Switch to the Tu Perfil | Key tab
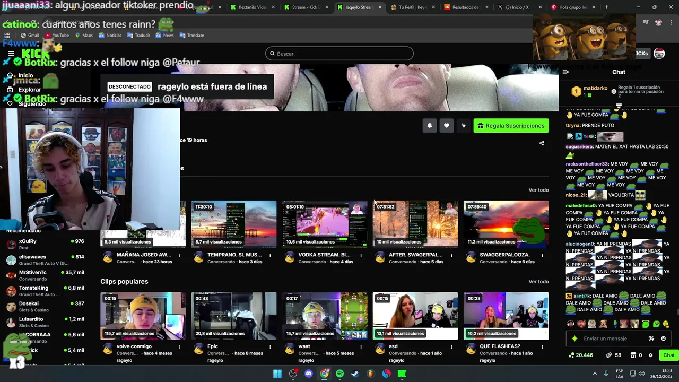This screenshot has height=382, width=679. pyautogui.click(x=412, y=7)
